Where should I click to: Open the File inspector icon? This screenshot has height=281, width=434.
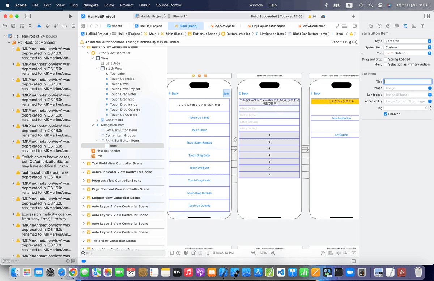(371, 26)
